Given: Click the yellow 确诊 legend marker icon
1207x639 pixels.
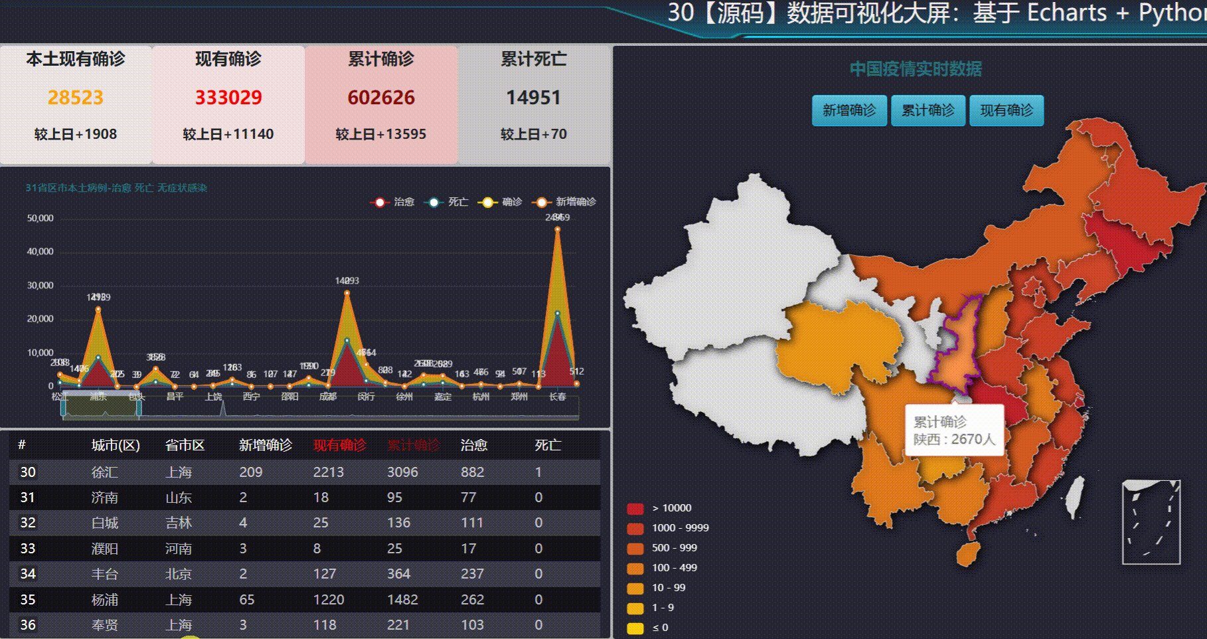Looking at the screenshot, I should tap(487, 203).
